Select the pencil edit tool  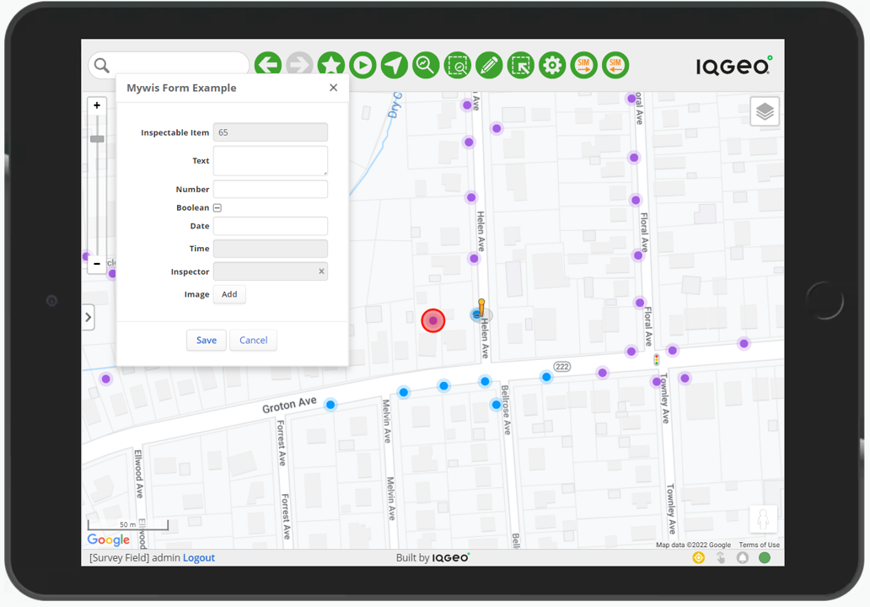(x=489, y=65)
